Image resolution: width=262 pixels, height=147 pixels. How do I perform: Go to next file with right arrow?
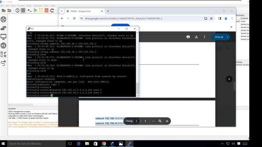(x=229, y=79)
